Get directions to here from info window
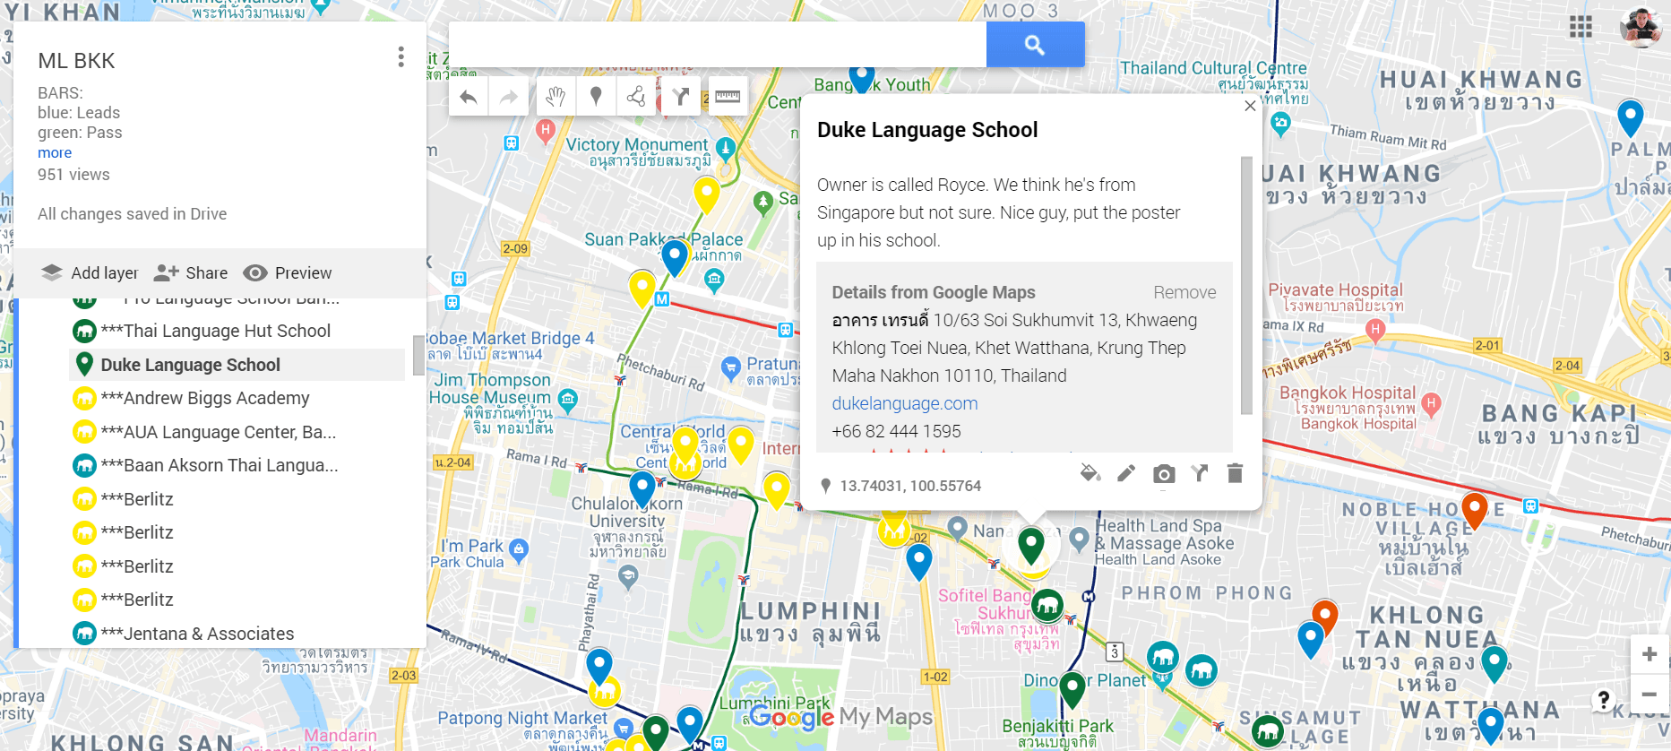Viewport: 1671px width, 751px height. click(1200, 472)
